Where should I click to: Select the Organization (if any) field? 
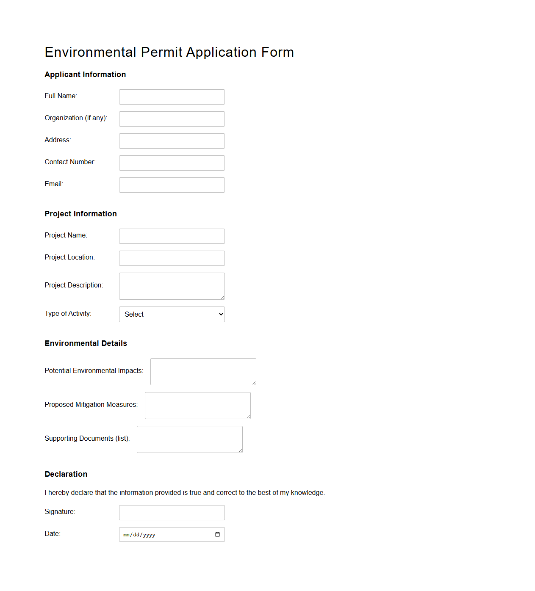172,119
